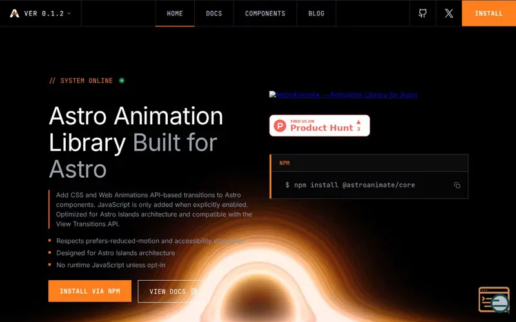Viewport: 516px width, 322px height.
Task: Click the Product Hunt upvote arrow
Action: (359, 122)
